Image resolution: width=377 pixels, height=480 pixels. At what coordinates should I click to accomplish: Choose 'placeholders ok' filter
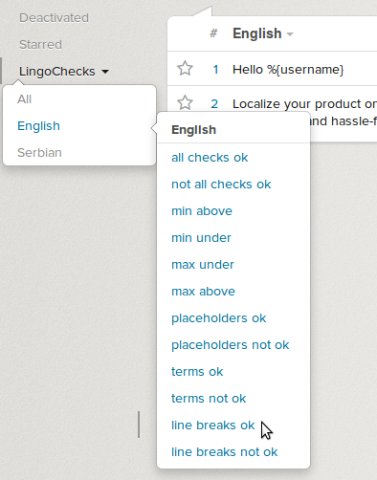tap(218, 318)
